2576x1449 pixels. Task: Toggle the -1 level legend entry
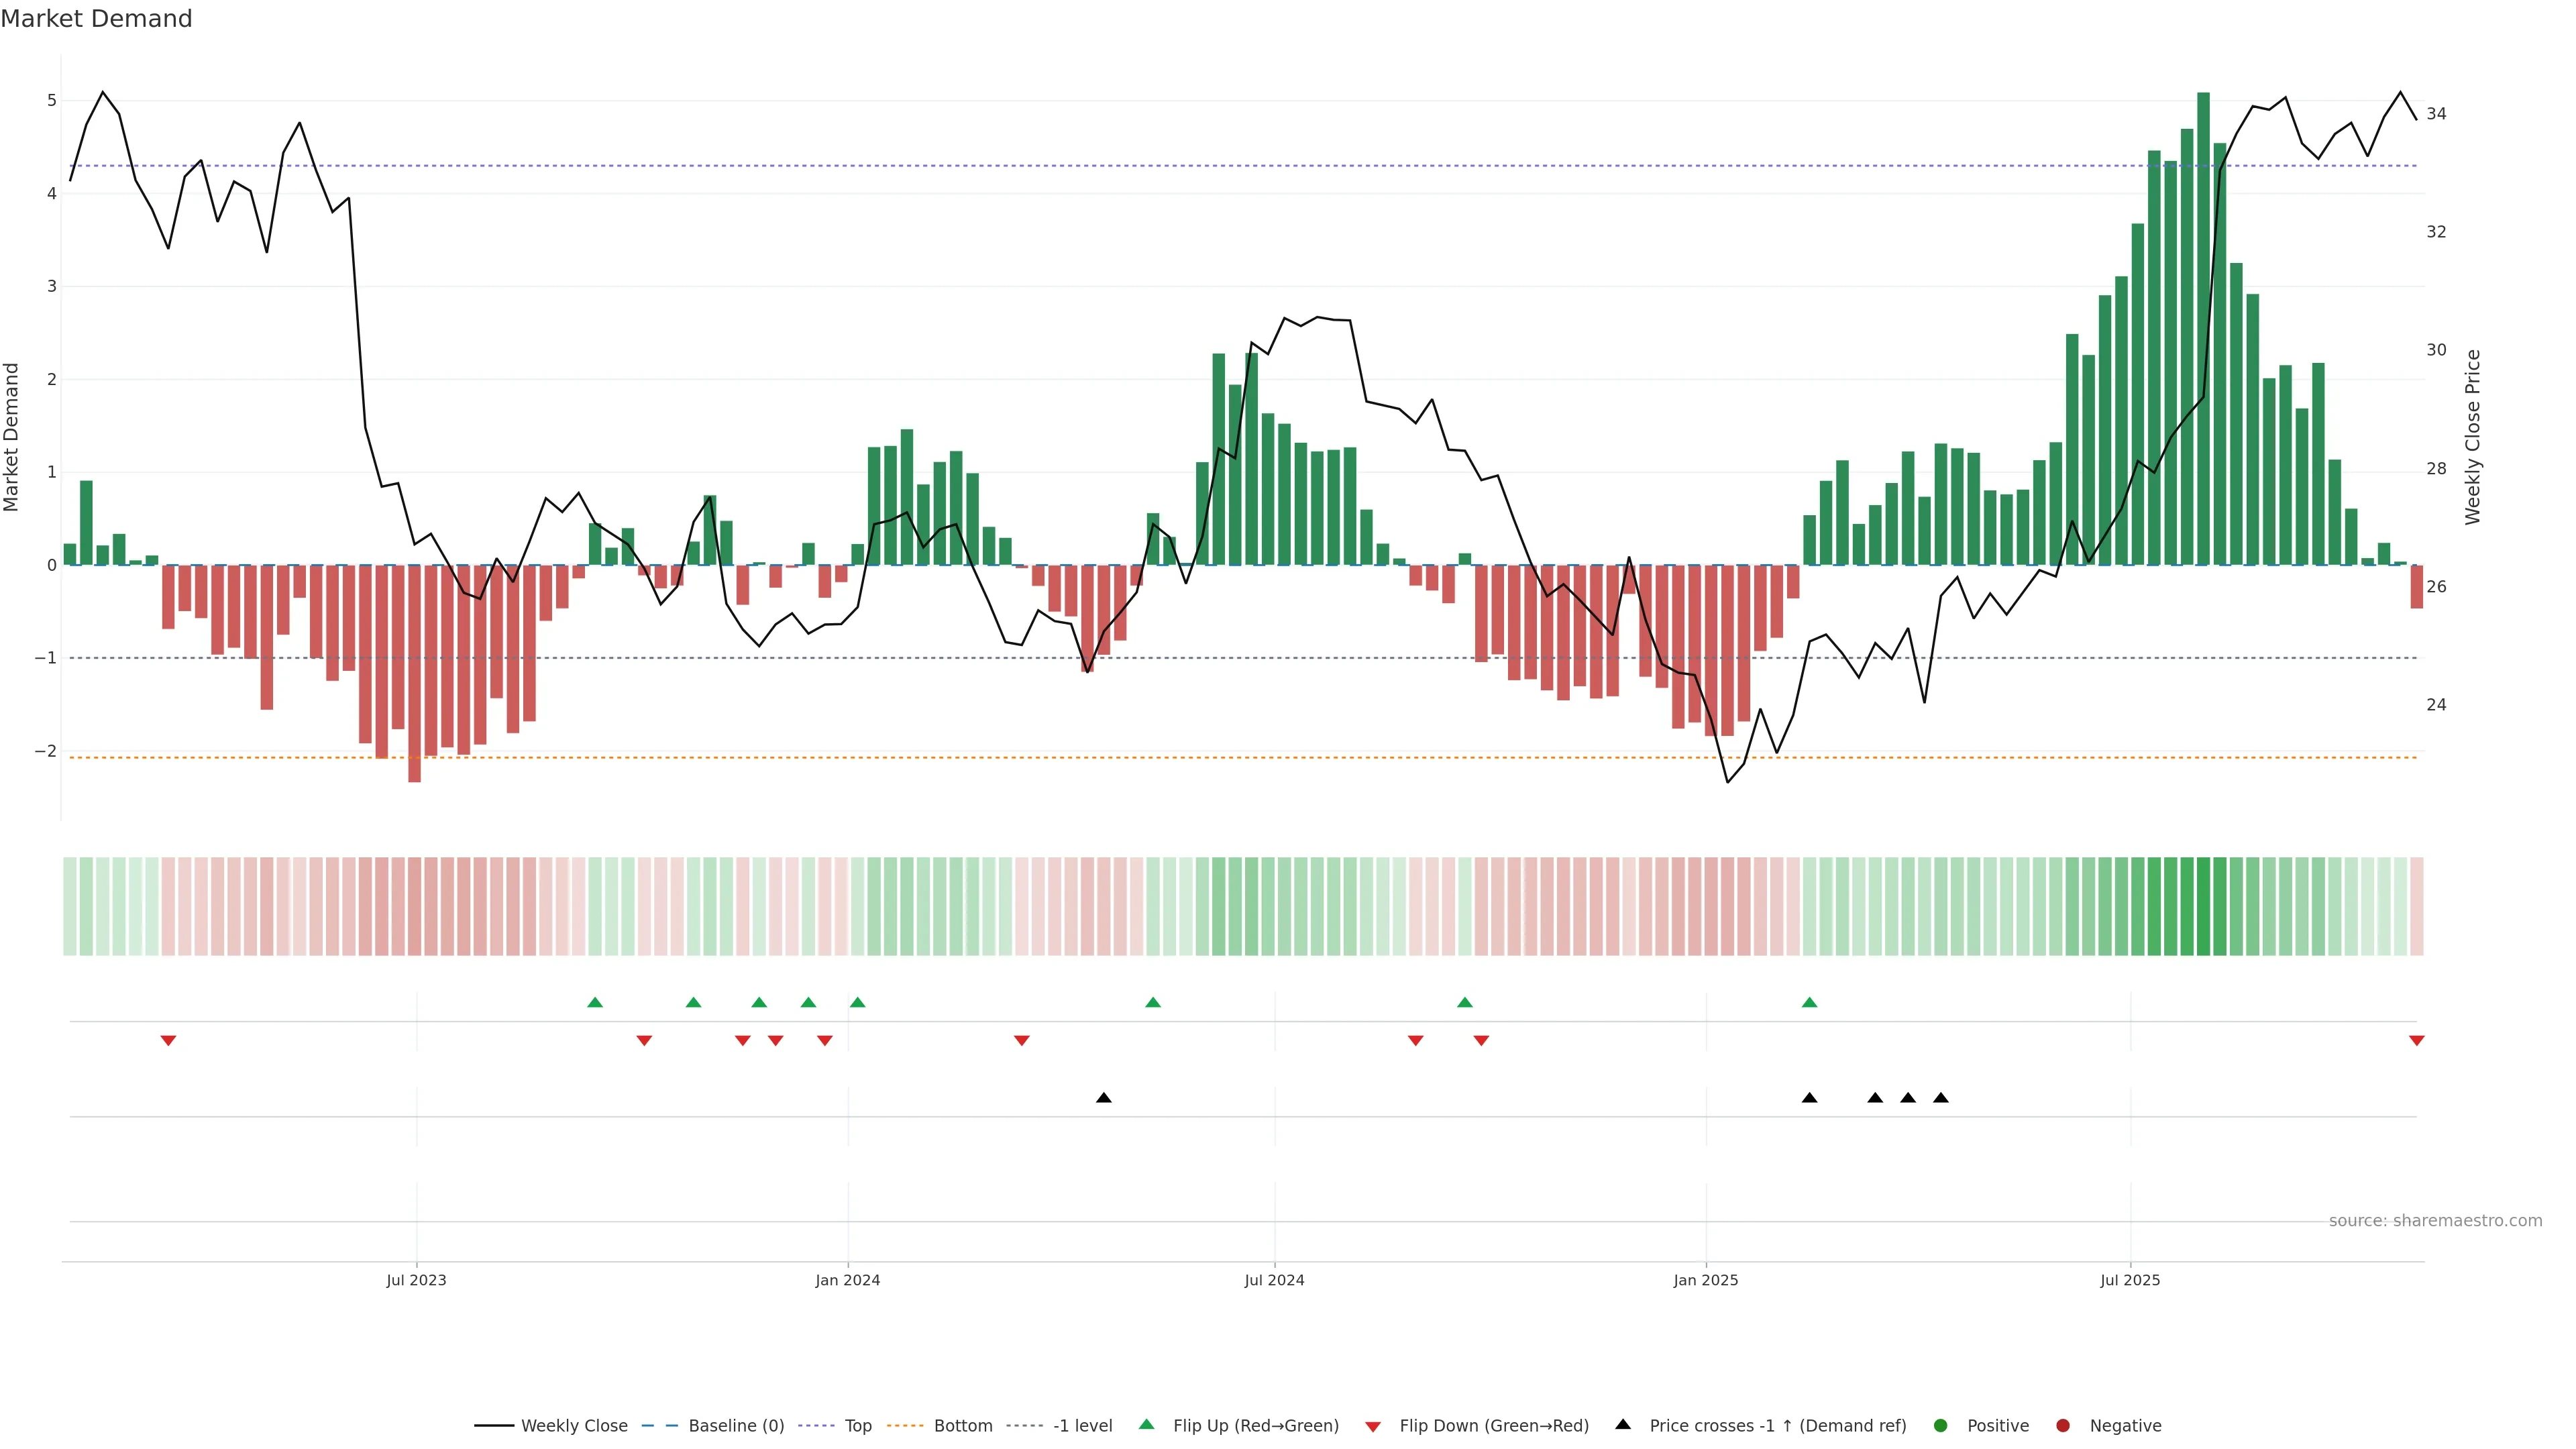[1082, 1425]
